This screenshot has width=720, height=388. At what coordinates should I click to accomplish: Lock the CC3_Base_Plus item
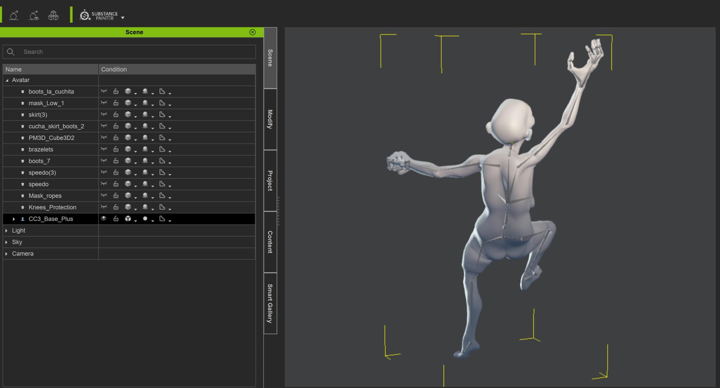[116, 219]
